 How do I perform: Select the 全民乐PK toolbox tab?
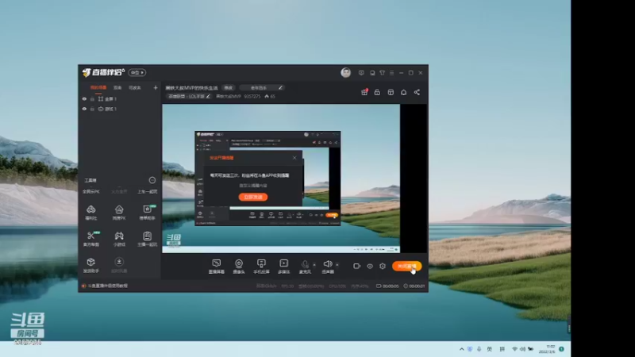(x=91, y=191)
